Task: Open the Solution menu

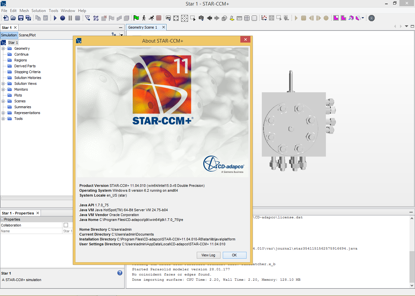Action: tap(39, 11)
